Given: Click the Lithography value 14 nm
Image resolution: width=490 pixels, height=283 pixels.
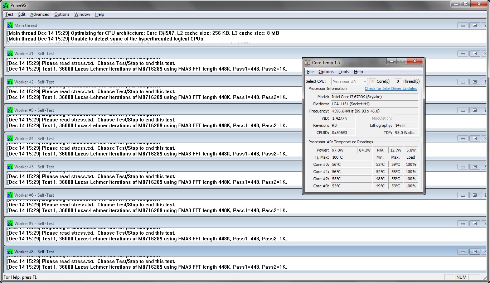Looking at the screenshot, I should (x=406, y=125).
